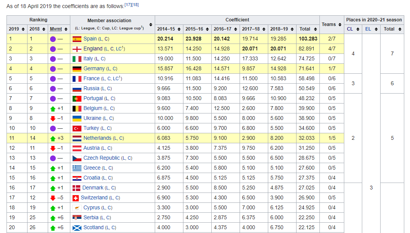Click the Denmark flag icon

point(76,188)
